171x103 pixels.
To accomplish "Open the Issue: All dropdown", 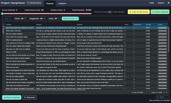I will pyautogui.click(x=54, y=18).
